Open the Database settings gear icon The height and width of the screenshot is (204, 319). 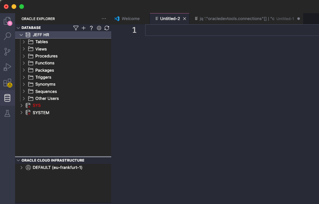pyautogui.click(x=99, y=28)
